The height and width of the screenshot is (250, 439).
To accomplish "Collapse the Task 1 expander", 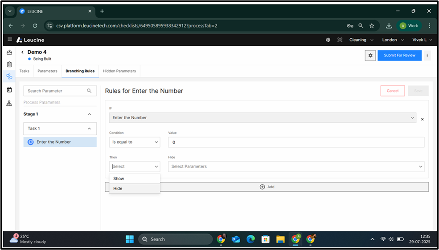I will coord(89,129).
